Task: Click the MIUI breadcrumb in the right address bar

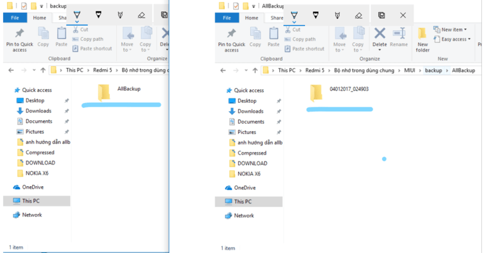Action: pos(409,71)
